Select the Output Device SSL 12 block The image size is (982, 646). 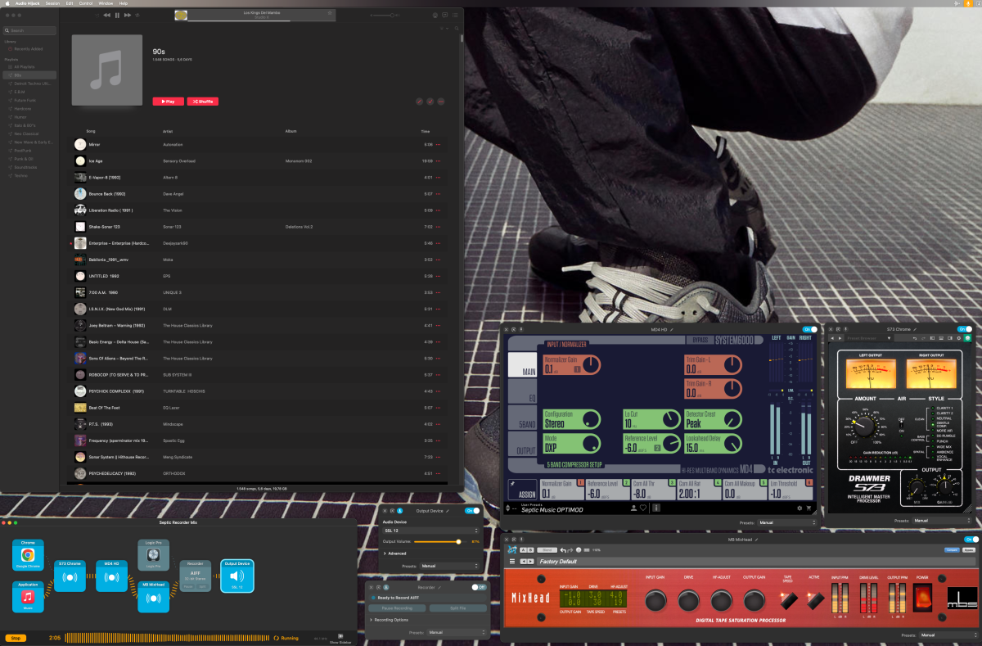pyautogui.click(x=237, y=576)
